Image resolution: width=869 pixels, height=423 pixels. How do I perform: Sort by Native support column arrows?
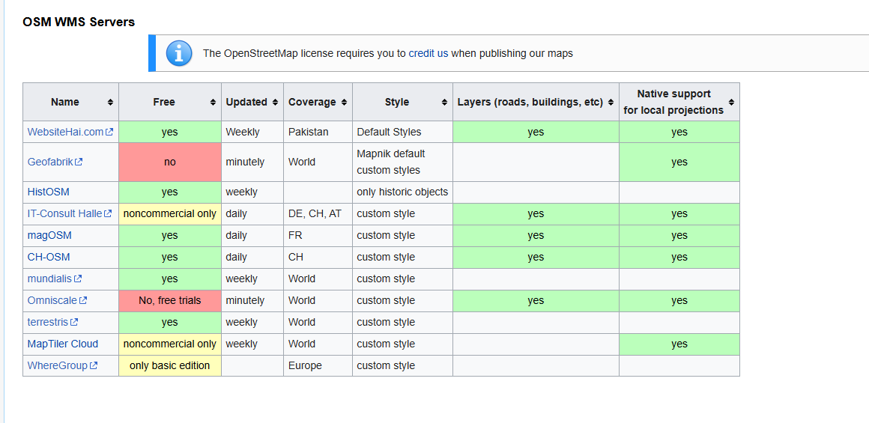point(731,103)
